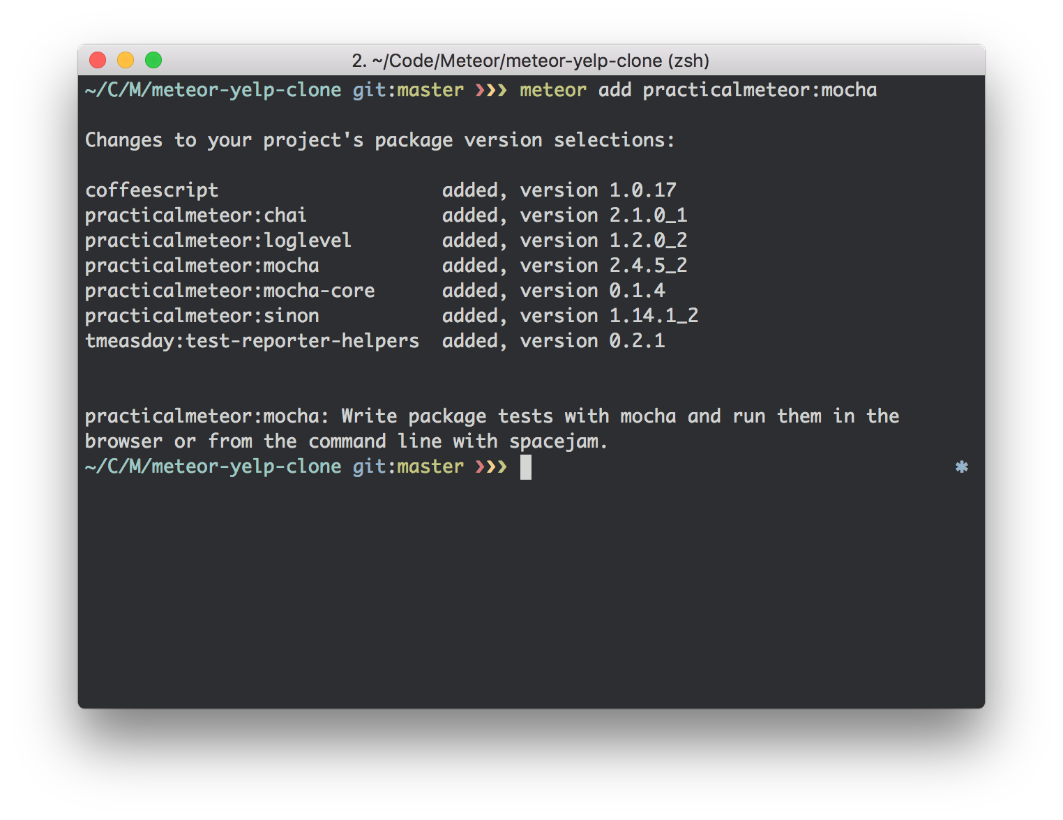The image size is (1063, 820).
Task: Click the 'practicalmeteor:loglevel' package name
Action: (218, 241)
